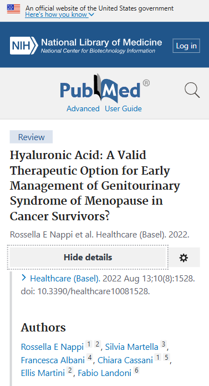Select author Ellis Martini
209x386 pixels.
tap(43, 373)
